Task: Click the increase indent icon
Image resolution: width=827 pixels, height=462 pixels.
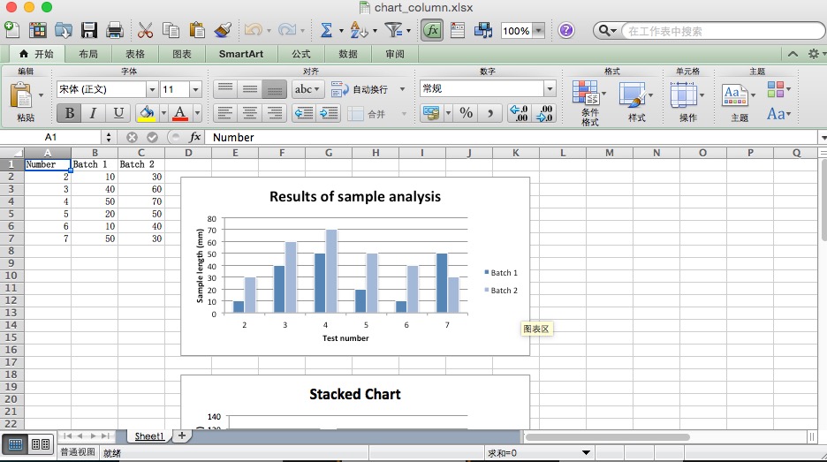Action: [x=329, y=113]
